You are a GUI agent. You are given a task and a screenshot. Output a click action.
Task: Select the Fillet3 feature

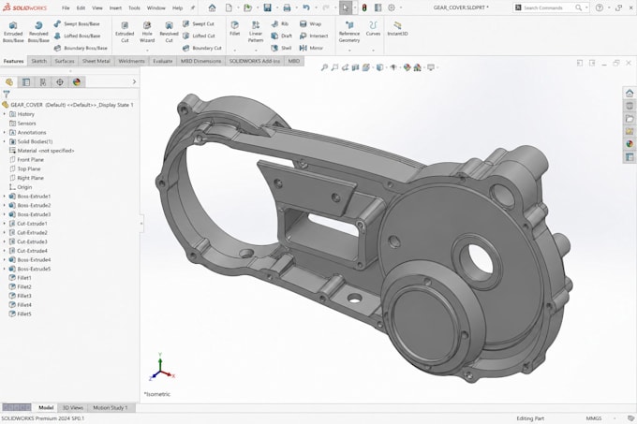(x=21, y=296)
